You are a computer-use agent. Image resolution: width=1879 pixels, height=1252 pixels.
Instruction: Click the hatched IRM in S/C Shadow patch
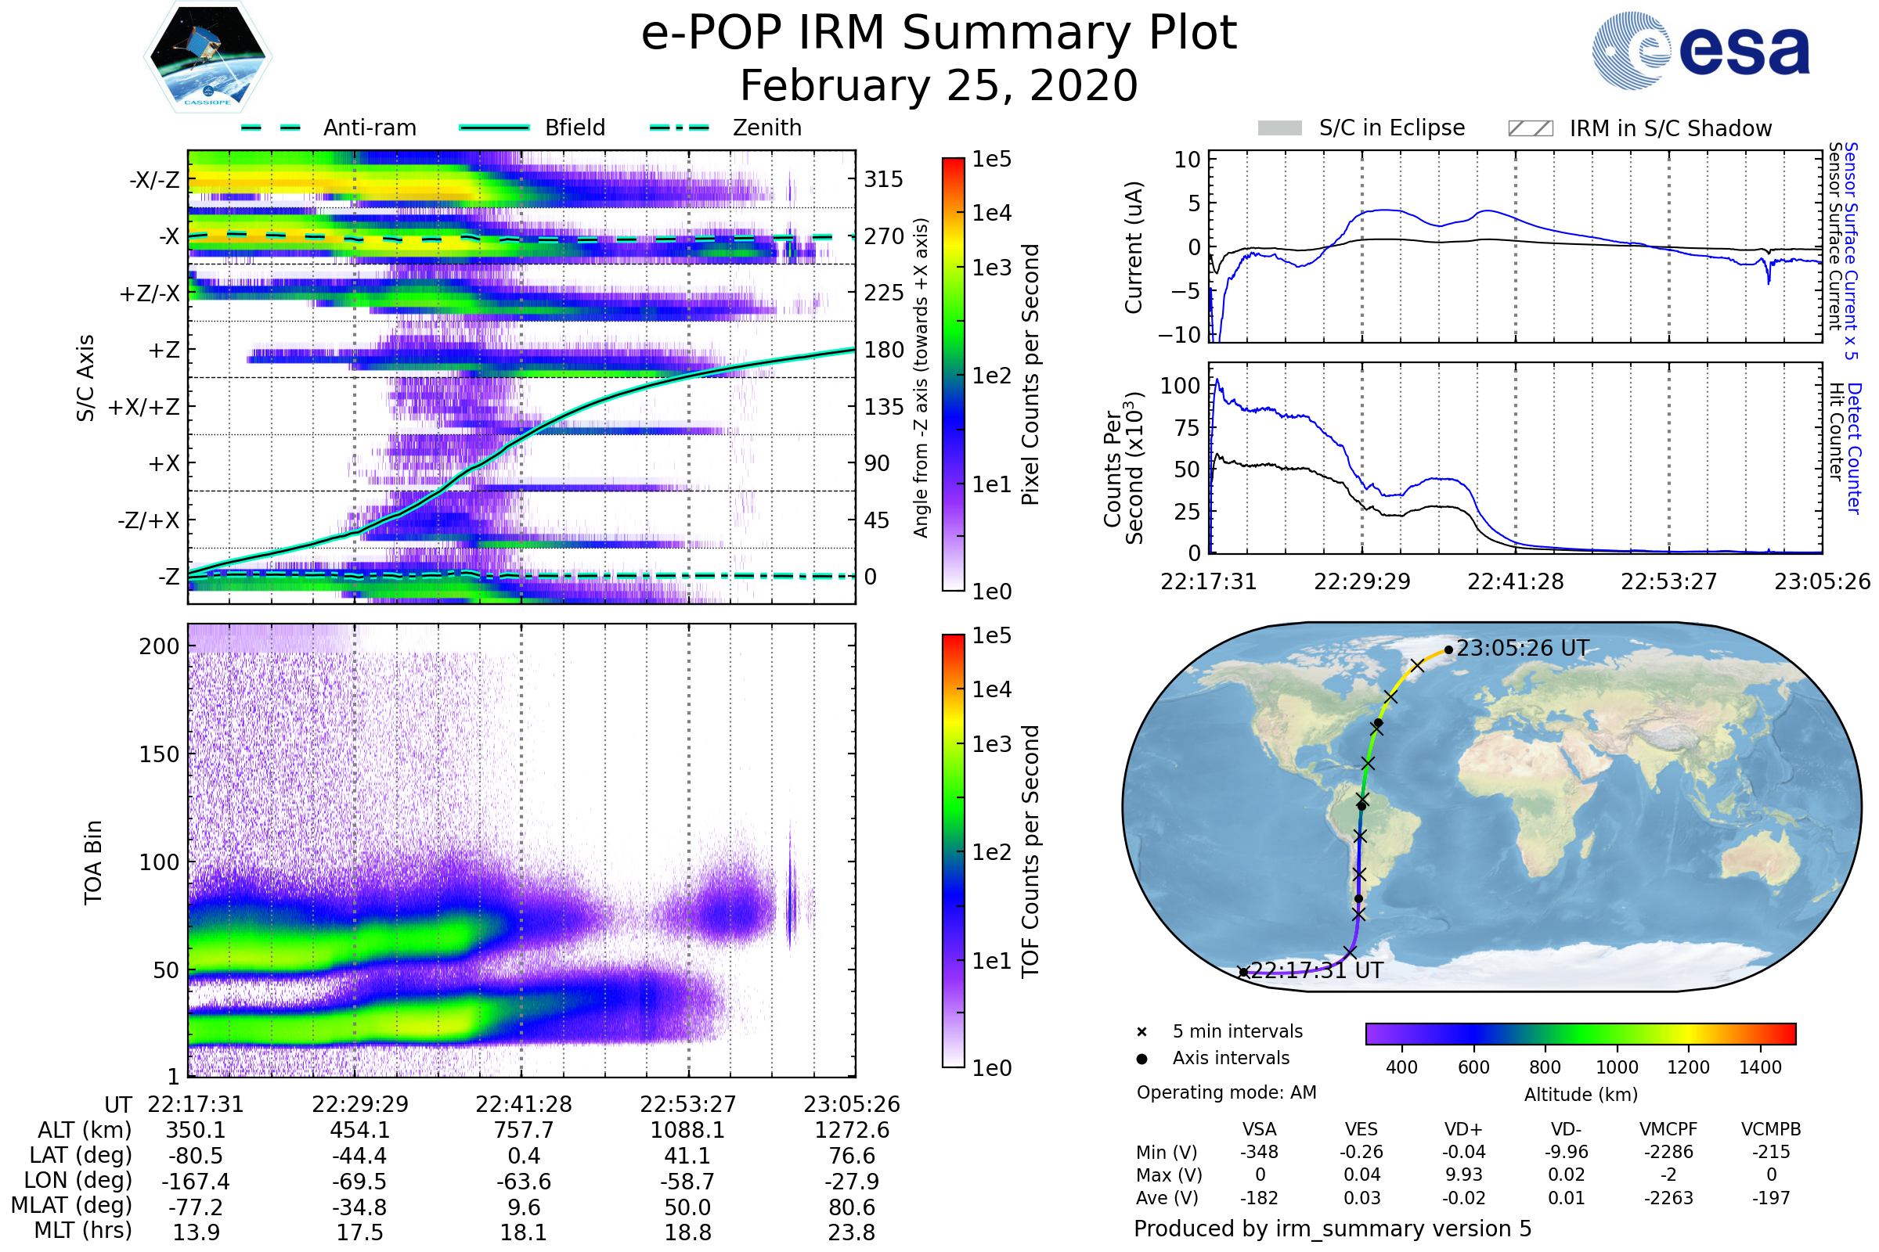click(1530, 128)
